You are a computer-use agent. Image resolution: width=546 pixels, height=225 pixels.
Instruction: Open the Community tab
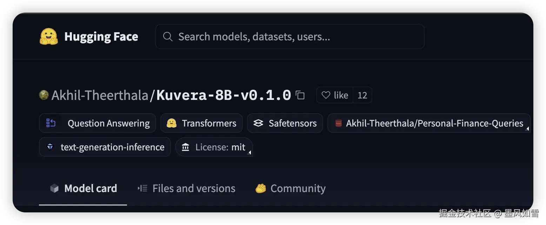point(291,189)
